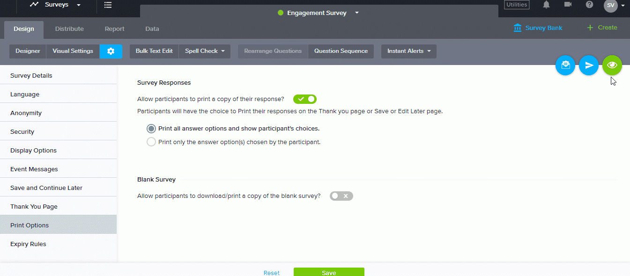The image size is (630, 276).
Task: Click Bulk Text Edit button
Action: [x=154, y=51]
